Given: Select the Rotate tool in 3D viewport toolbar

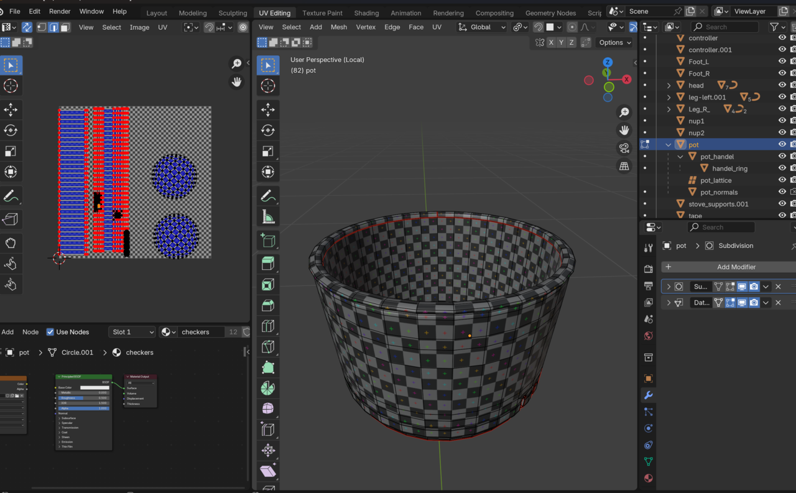Looking at the screenshot, I should pyautogui.click(x=268, y=131).
